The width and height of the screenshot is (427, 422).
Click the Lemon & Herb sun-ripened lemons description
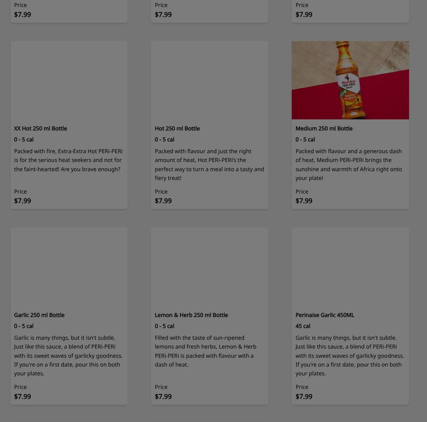[205, 351]
